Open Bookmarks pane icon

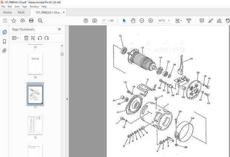[x=4, y=42]
